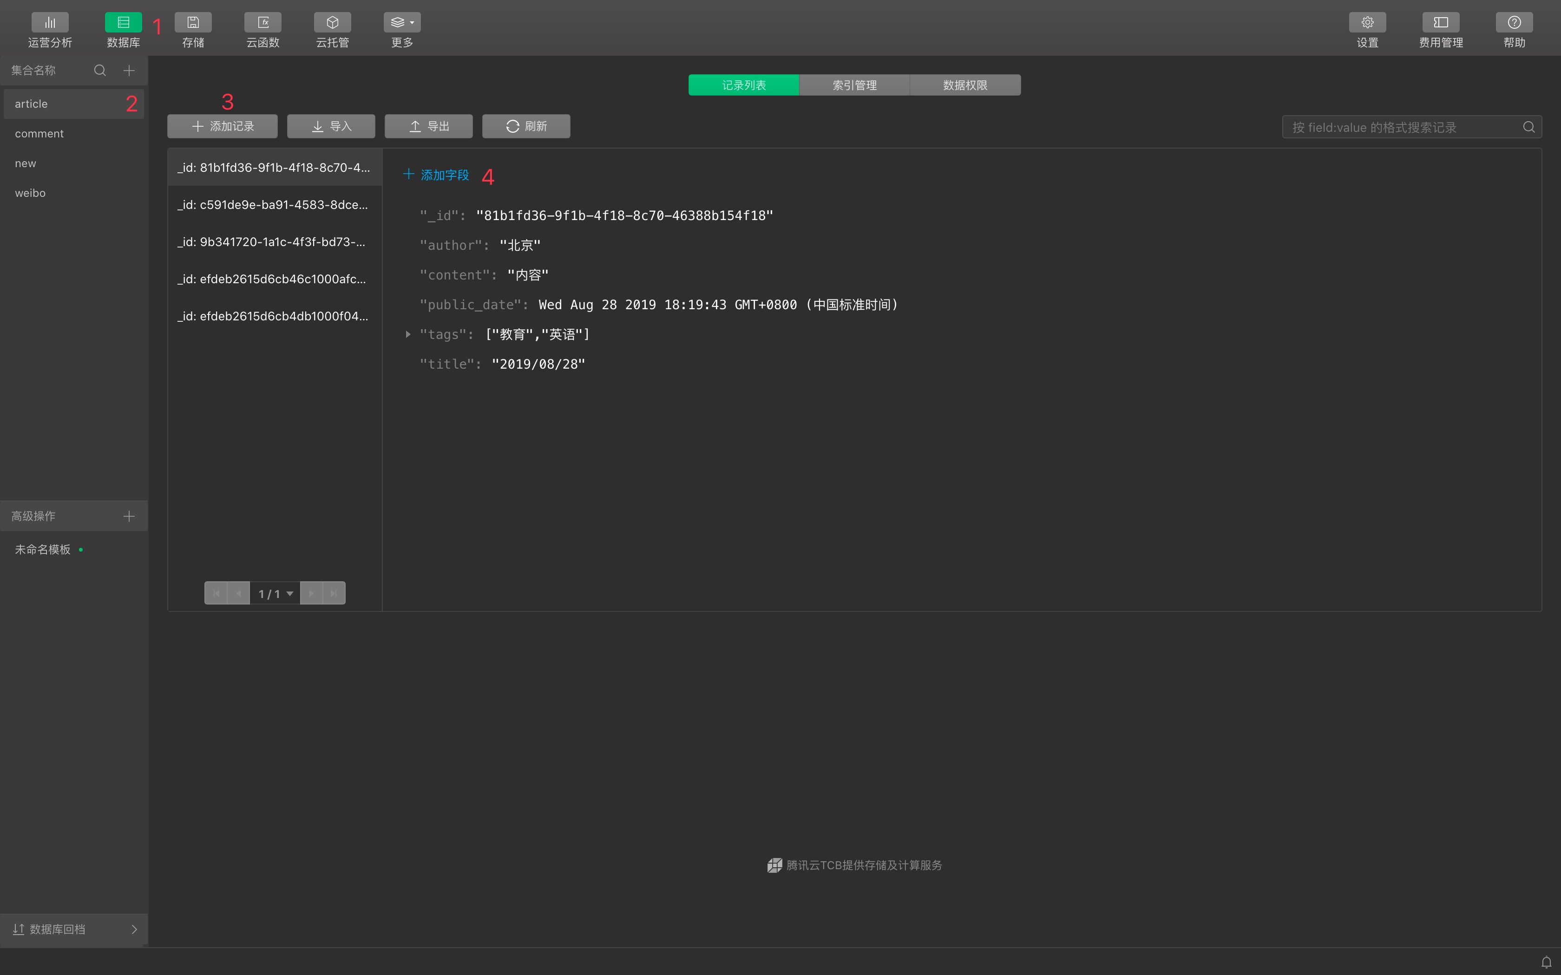The height and width of the screenshot is (975, 1561).
Task: Go to first page of records
Action: [x=216, y=593]
